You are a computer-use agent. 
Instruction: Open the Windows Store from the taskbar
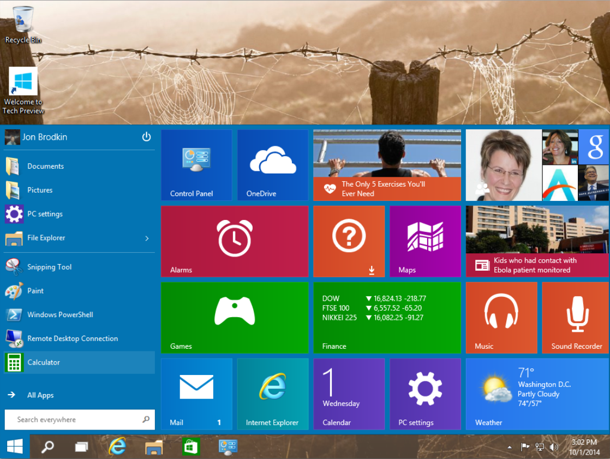[x=190, y=446]
